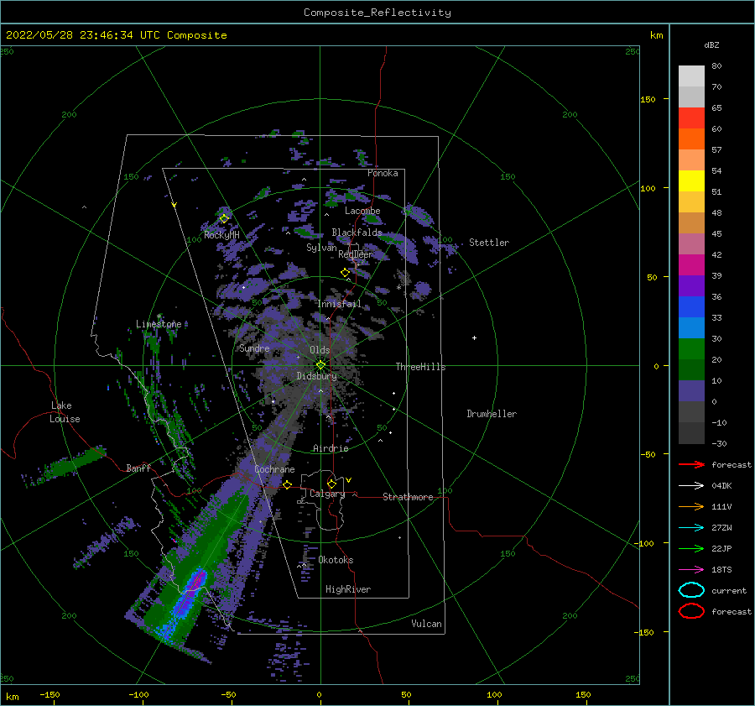
Task: Click the green 22JP arrow in legend
Action: pyautogui.click(x=691, y=548)
